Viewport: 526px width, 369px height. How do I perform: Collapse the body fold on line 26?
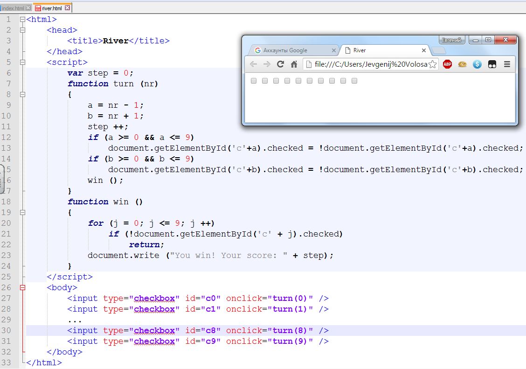(x=22, y=287)
